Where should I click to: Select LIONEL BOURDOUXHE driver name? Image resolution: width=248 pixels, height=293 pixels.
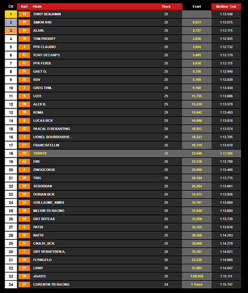click(x=52, y=137)
